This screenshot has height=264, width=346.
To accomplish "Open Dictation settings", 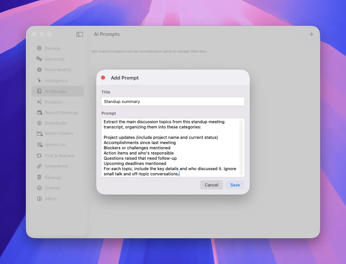I will (x=58, y=102).
